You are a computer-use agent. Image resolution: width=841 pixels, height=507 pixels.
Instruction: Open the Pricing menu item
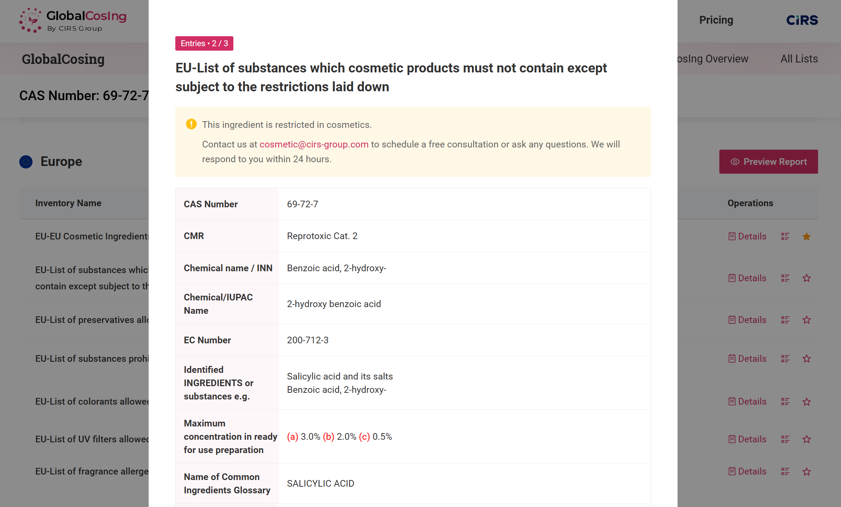click(x=716, y=20)
